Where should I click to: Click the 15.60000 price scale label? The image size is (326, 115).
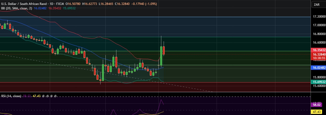pos(319,86)
